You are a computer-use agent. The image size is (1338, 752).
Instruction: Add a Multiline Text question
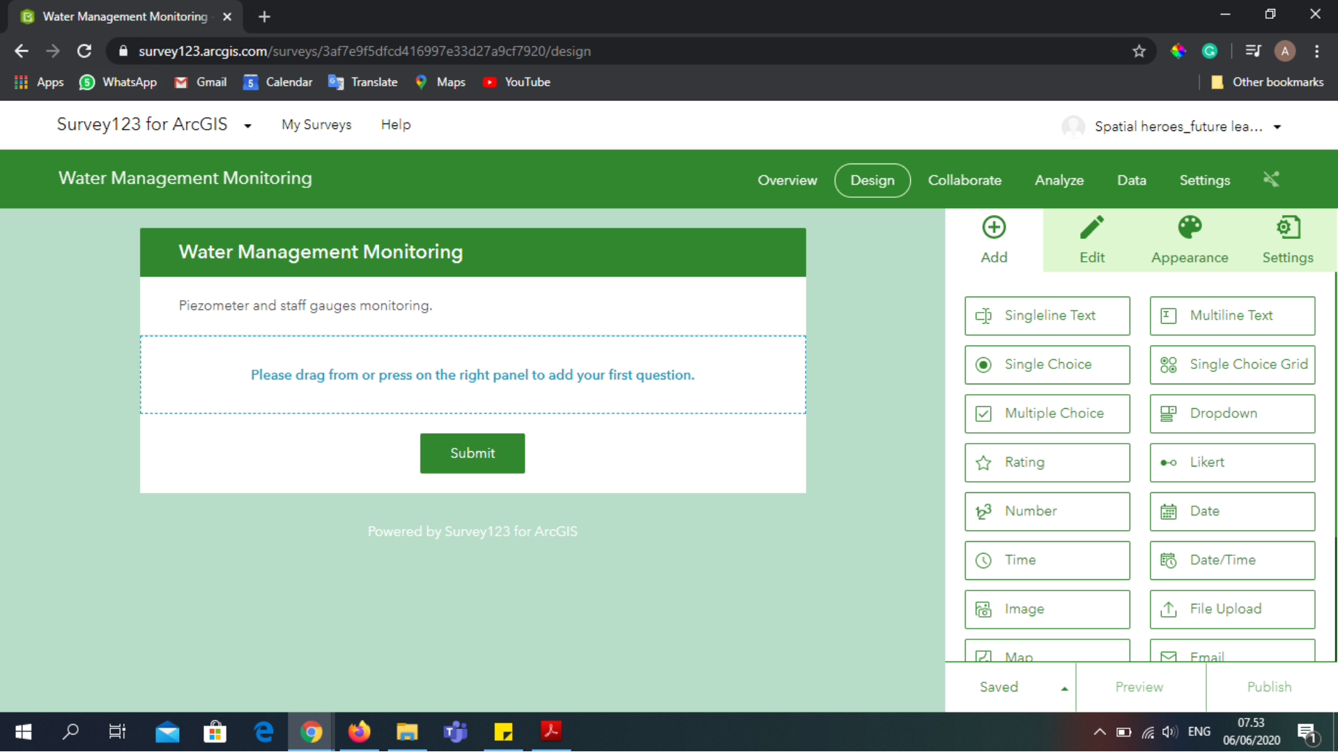click(x=1232, y=316)
